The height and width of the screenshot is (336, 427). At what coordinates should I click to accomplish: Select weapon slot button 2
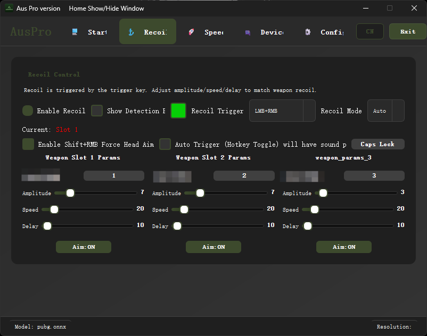[x=244, y=175]
